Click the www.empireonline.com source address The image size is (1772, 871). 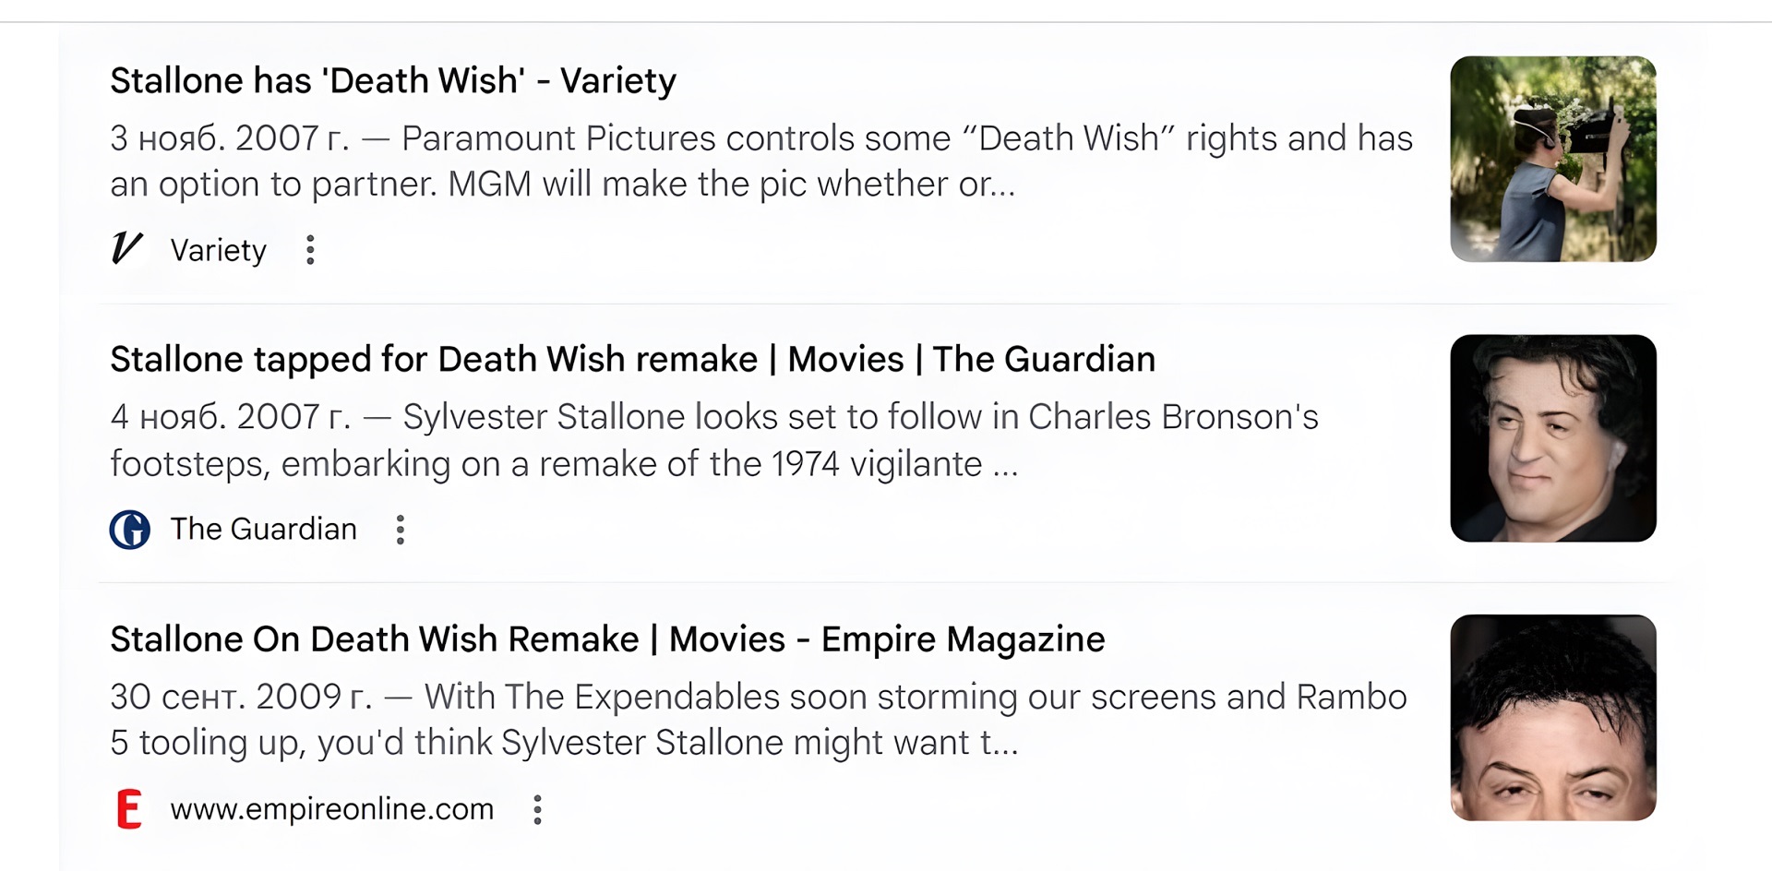coord(332,809)
